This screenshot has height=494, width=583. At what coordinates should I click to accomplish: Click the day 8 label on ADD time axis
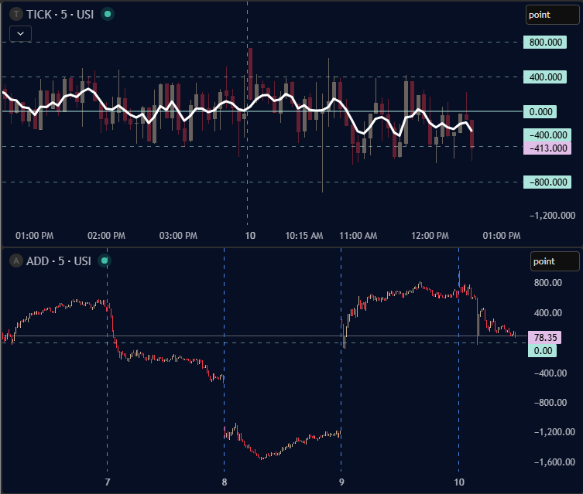tap(225, 482)
